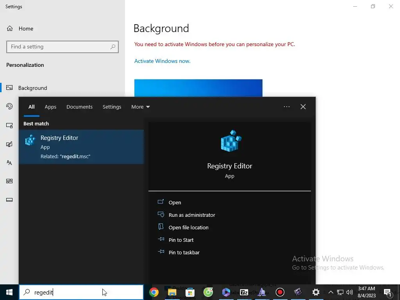Viewport: 400px width, 300px height.
Task: Click the Best match heading
Action: click(x=36, y=124)
